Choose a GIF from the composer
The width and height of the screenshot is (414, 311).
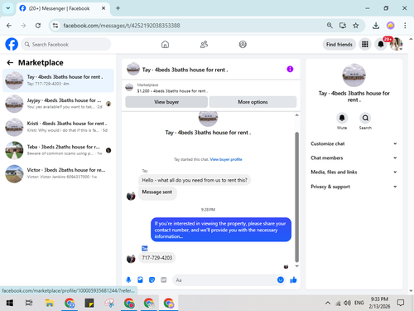[x=164, y=280]
